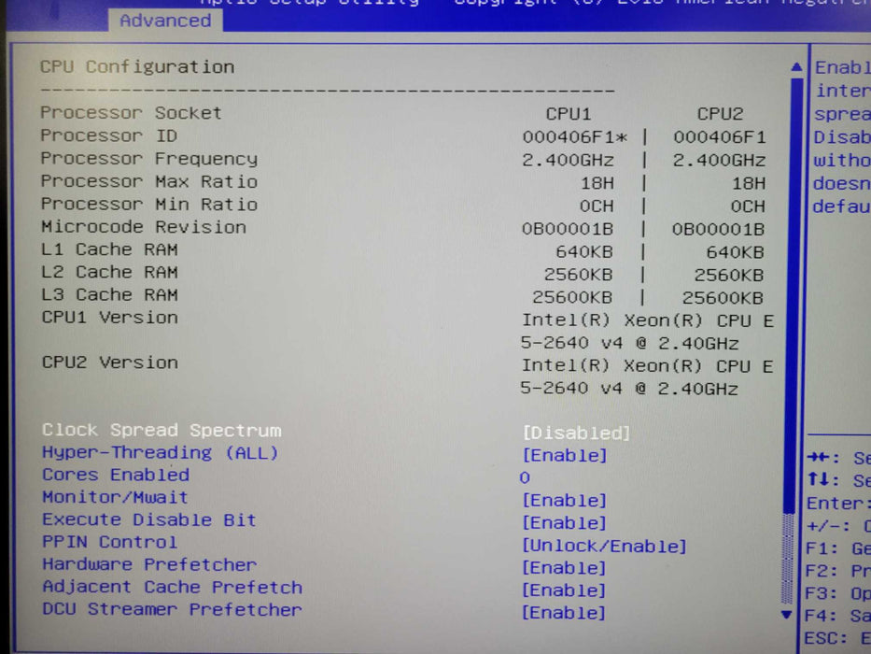Click the Adjacent Cache Prefetch Enable value

(x=564, y=590)
